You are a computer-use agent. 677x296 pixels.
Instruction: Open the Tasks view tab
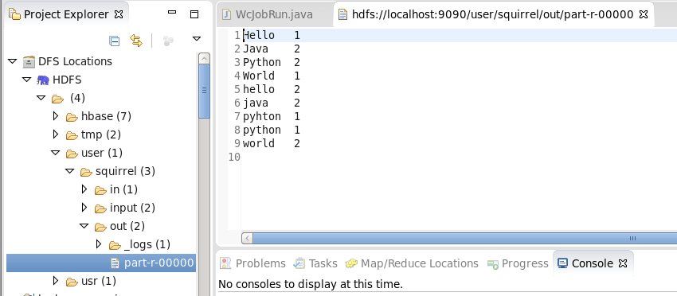[315, 263]
